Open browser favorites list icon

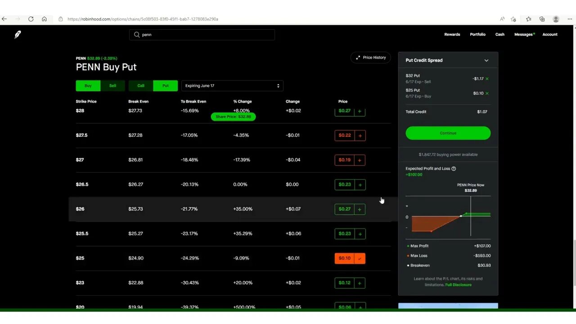click(x=529, y=19)
